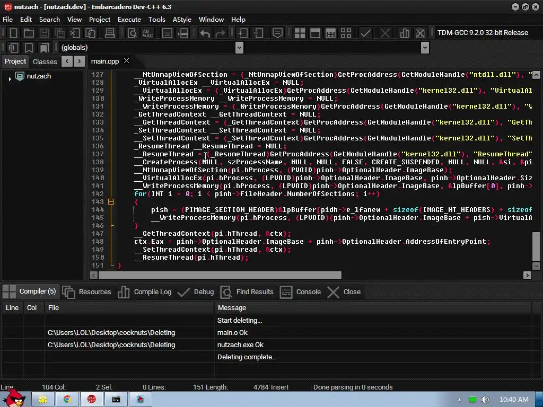The height and width of the screenshot is (407, 543).
Task: Go to bookmarks icon
Action: pos(45,48)
